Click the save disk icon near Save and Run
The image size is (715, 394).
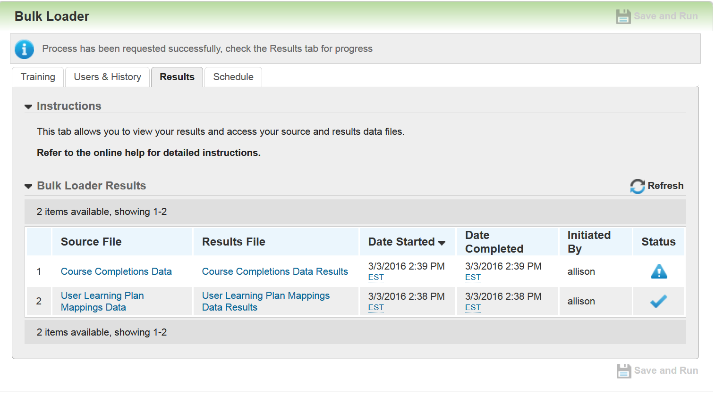pos(623,16)
